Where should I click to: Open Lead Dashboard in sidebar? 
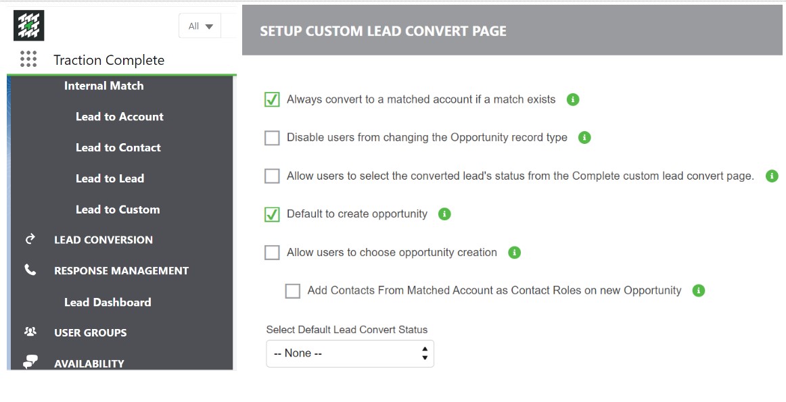click(x=108, y=303)
